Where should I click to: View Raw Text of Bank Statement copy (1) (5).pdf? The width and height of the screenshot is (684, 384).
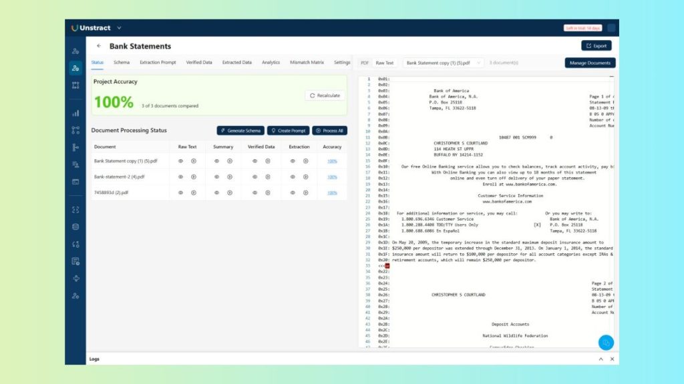point(180,161)
